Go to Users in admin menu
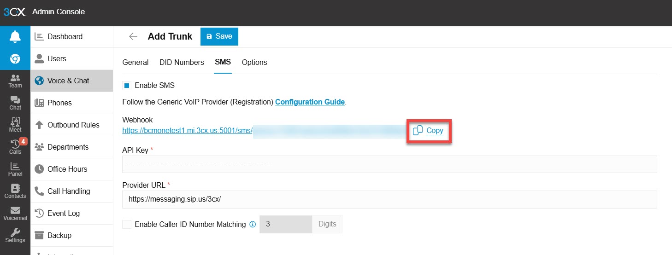The width and height of the screenshot is (672, 255). click(x=72, y=58)
